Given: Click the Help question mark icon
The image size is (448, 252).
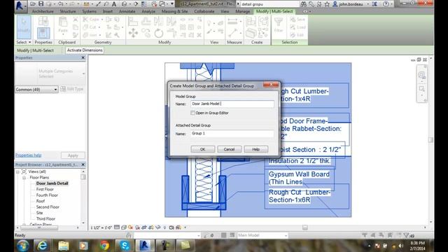Looking at the screenshot, I should click(x=386, y=4).
